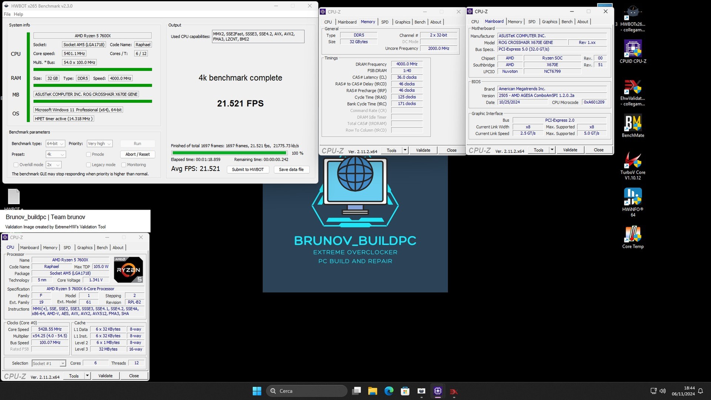Click the red EX validator taskbar icon
The height and width of the screenshot is (400, 711).
coord(454,391)
